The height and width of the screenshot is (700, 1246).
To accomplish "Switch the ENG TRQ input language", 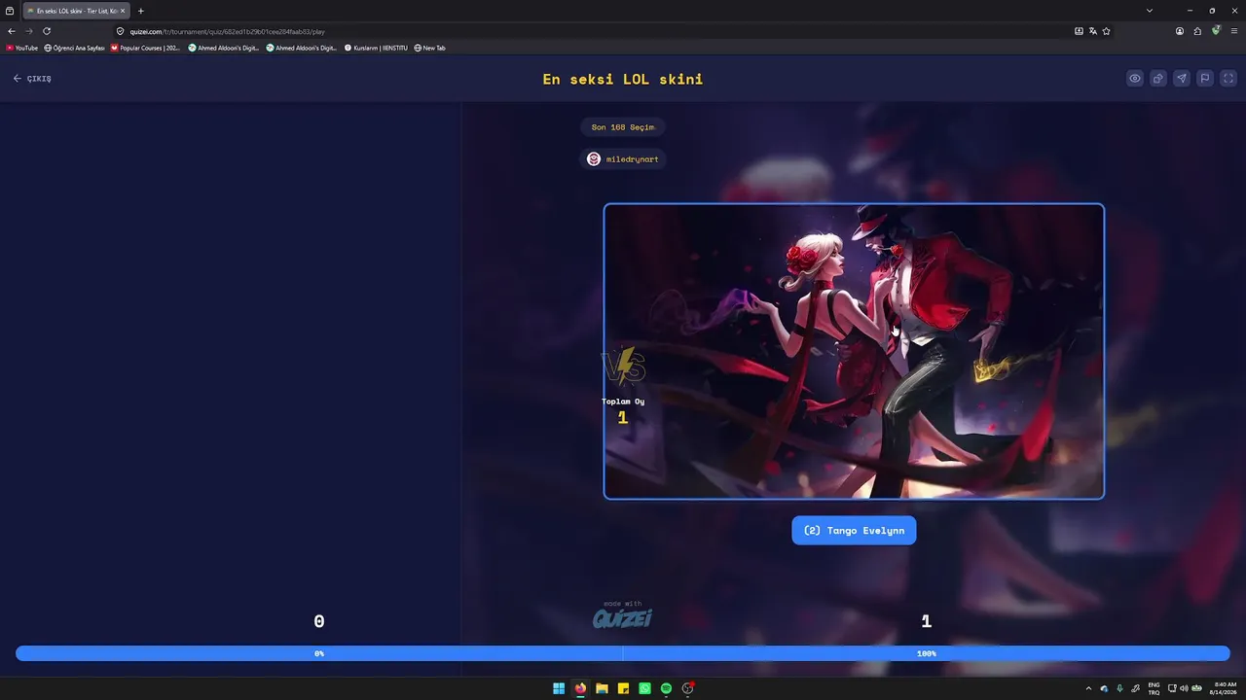I will pos(1154,688).
